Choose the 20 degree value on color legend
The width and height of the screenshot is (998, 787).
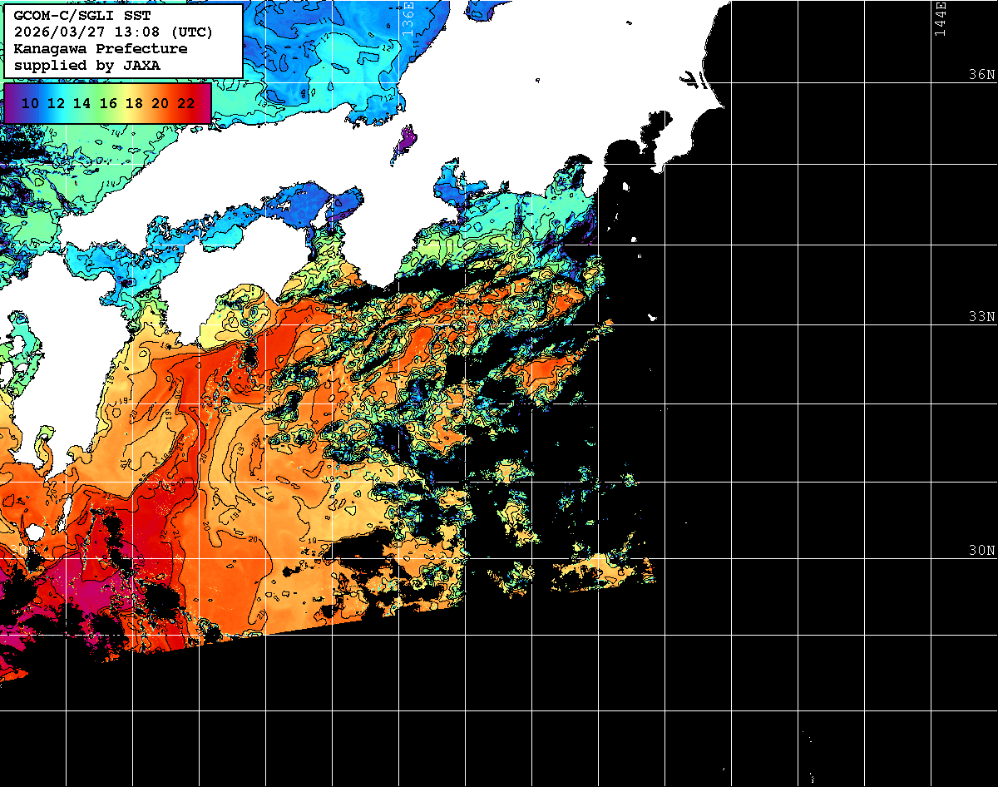[161, 103]
